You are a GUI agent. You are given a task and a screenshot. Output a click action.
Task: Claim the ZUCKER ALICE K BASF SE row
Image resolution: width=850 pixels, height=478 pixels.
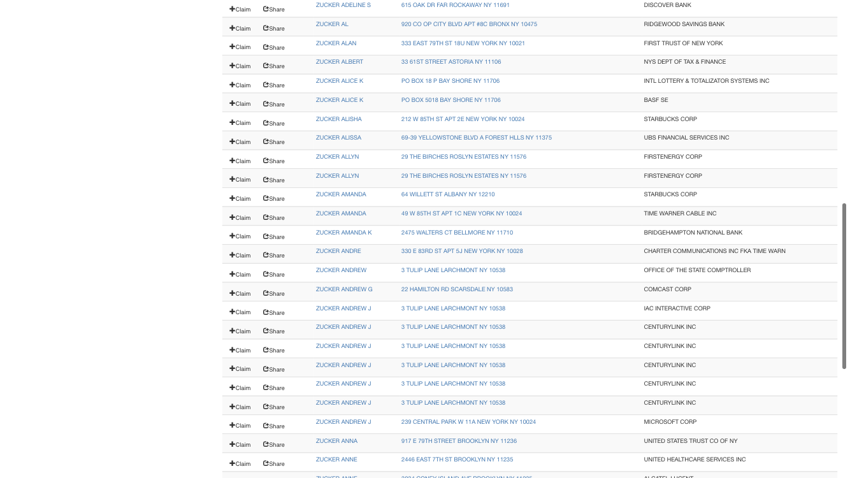(x=240, y=104)
